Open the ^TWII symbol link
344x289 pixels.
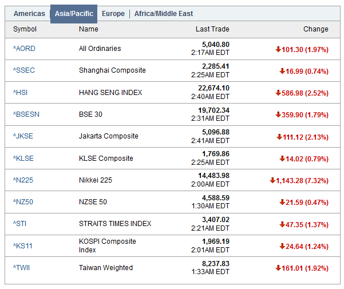(x=23, y=268)
